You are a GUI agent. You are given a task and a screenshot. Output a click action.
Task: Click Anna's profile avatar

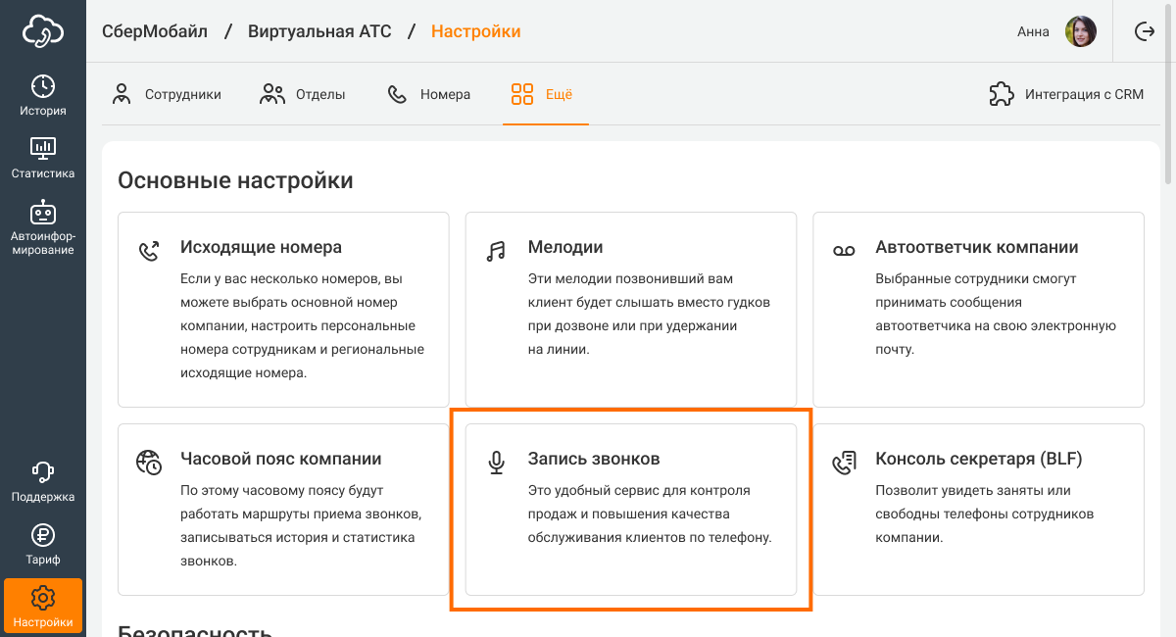coord(1081,31)
